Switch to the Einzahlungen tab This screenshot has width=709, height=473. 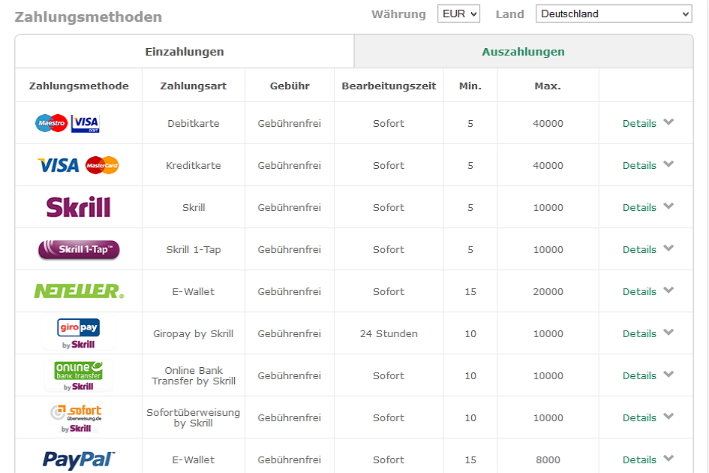[185, 52]
